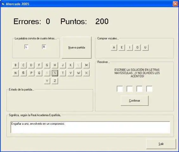Focus the second solution letter box
The width and height of the screenshot is (179, 152).
130,89
